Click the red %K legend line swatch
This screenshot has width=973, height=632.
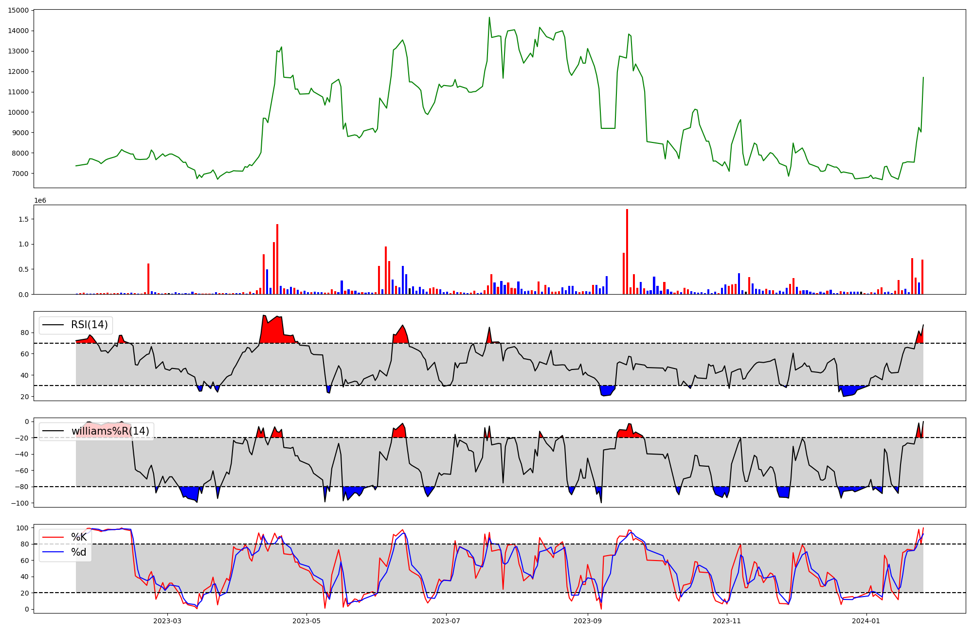tap(53, 537)
